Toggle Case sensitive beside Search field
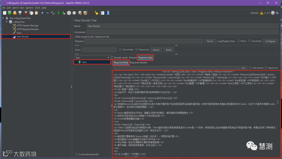Viewport: 282px width, 159px height. coord(120,49)
